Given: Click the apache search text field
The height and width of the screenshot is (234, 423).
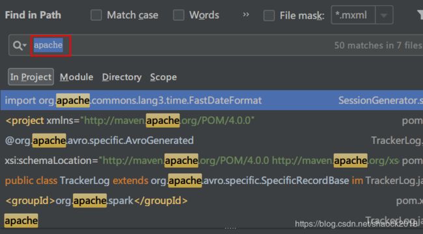Looking at the screenshot, I should click(215, 45).
